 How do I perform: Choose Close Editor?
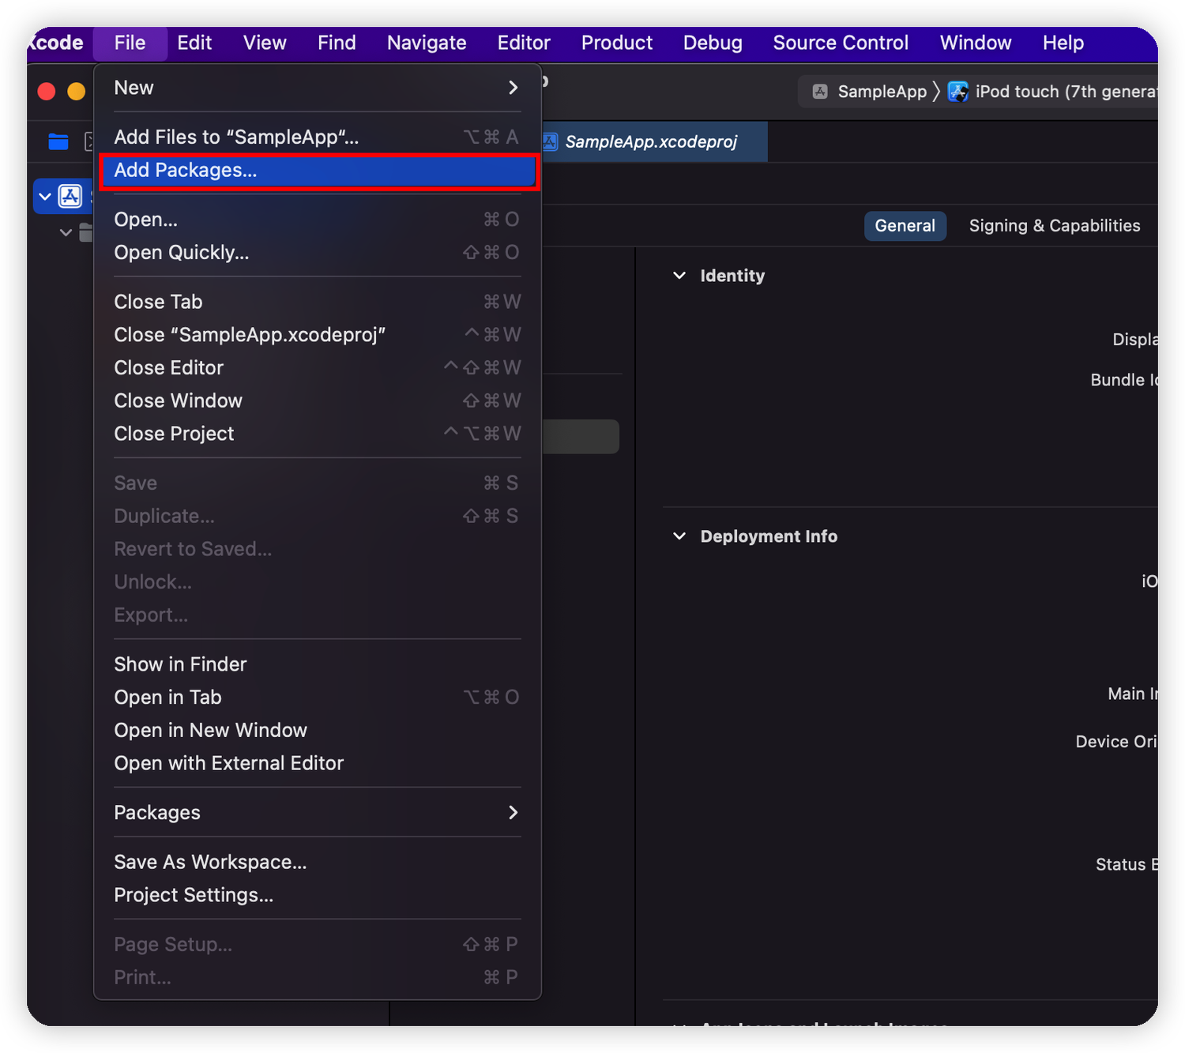(x=318, y=368)
